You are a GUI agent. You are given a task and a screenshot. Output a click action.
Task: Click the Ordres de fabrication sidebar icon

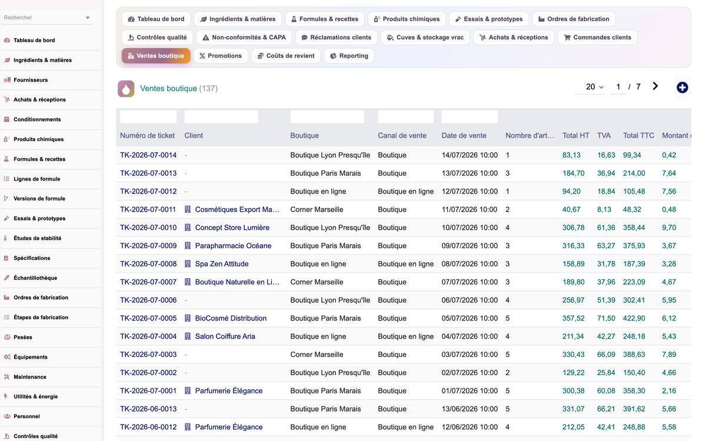(7, 298)
